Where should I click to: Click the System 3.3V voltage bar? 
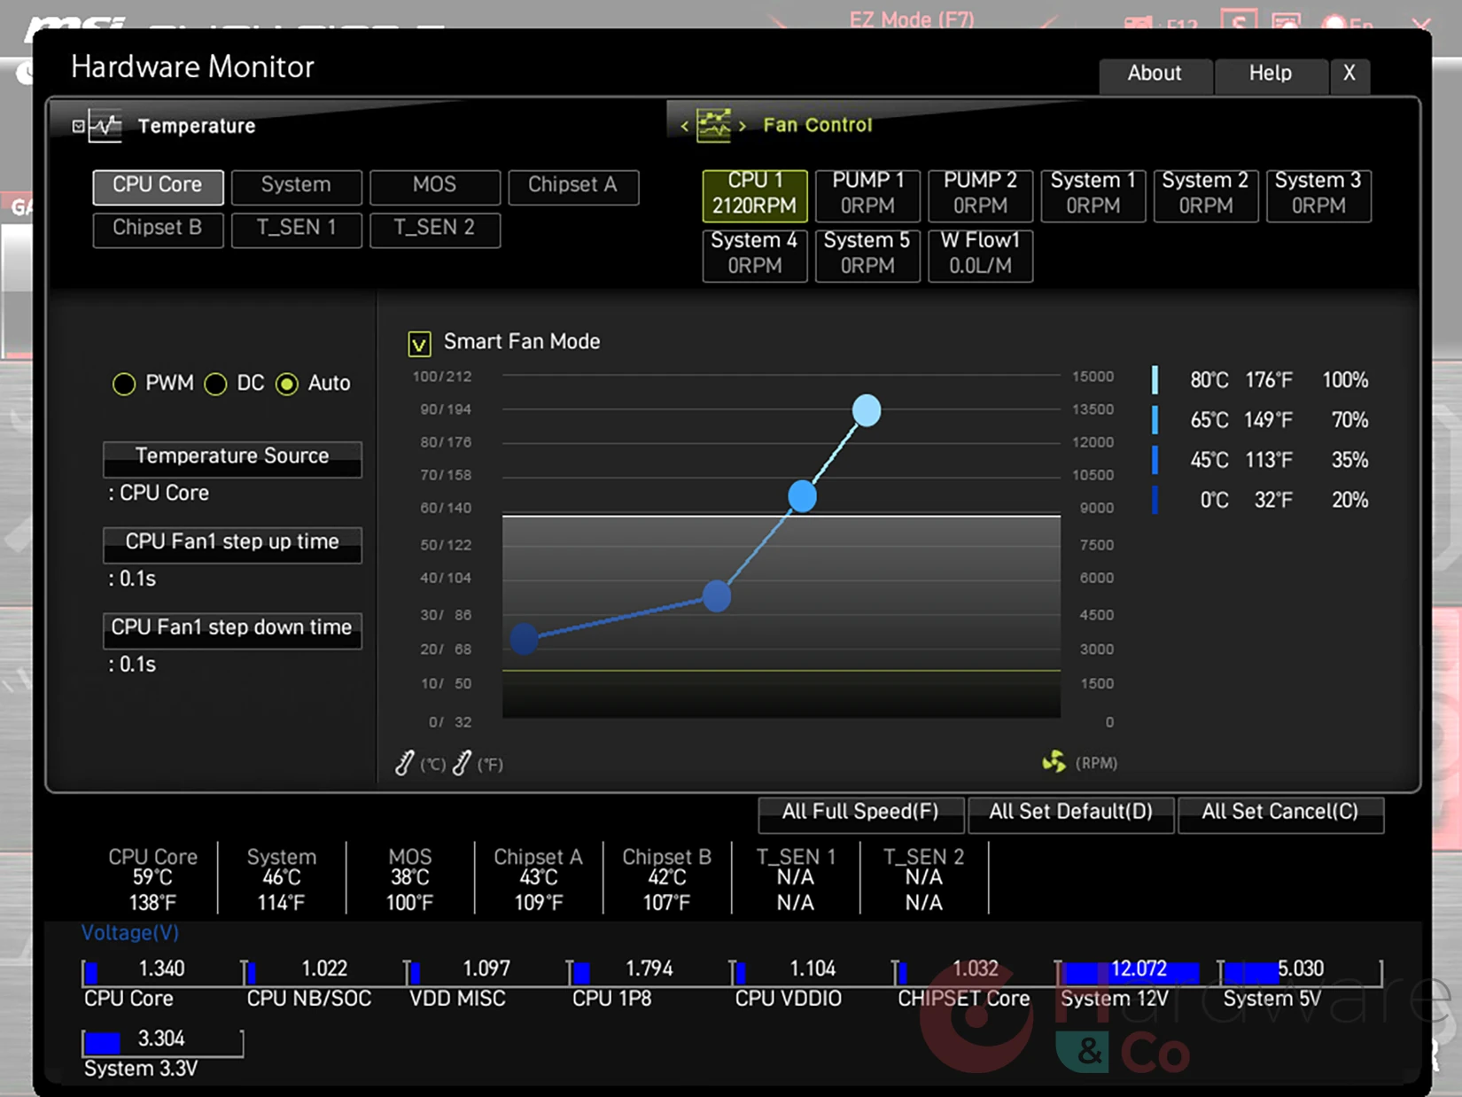pos(162,1042)
